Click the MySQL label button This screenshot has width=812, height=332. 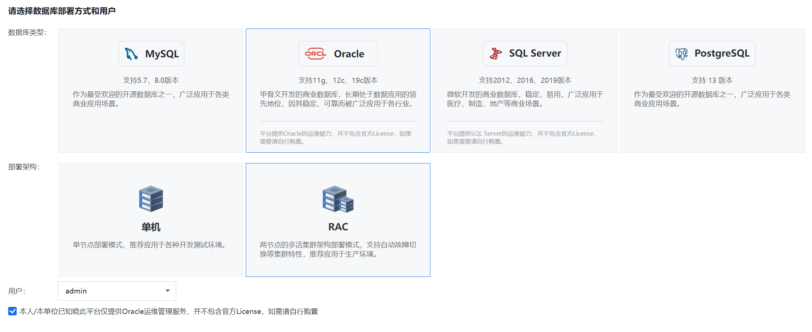click(151, 54)
